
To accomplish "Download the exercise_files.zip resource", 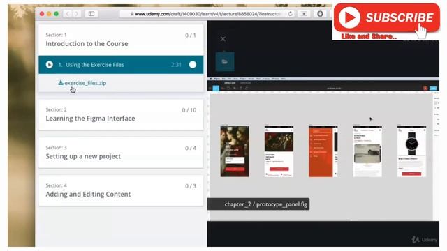I will coord(85,83).
